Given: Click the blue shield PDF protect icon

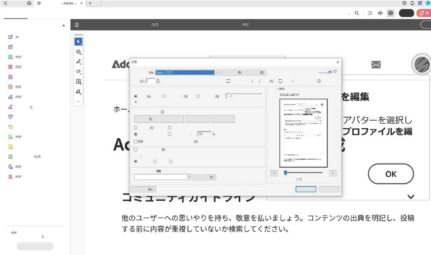Looking at the screenshot, I should 11,167.
